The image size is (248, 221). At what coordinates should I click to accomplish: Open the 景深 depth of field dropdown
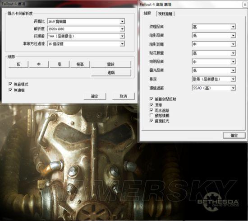pos(214,79)
